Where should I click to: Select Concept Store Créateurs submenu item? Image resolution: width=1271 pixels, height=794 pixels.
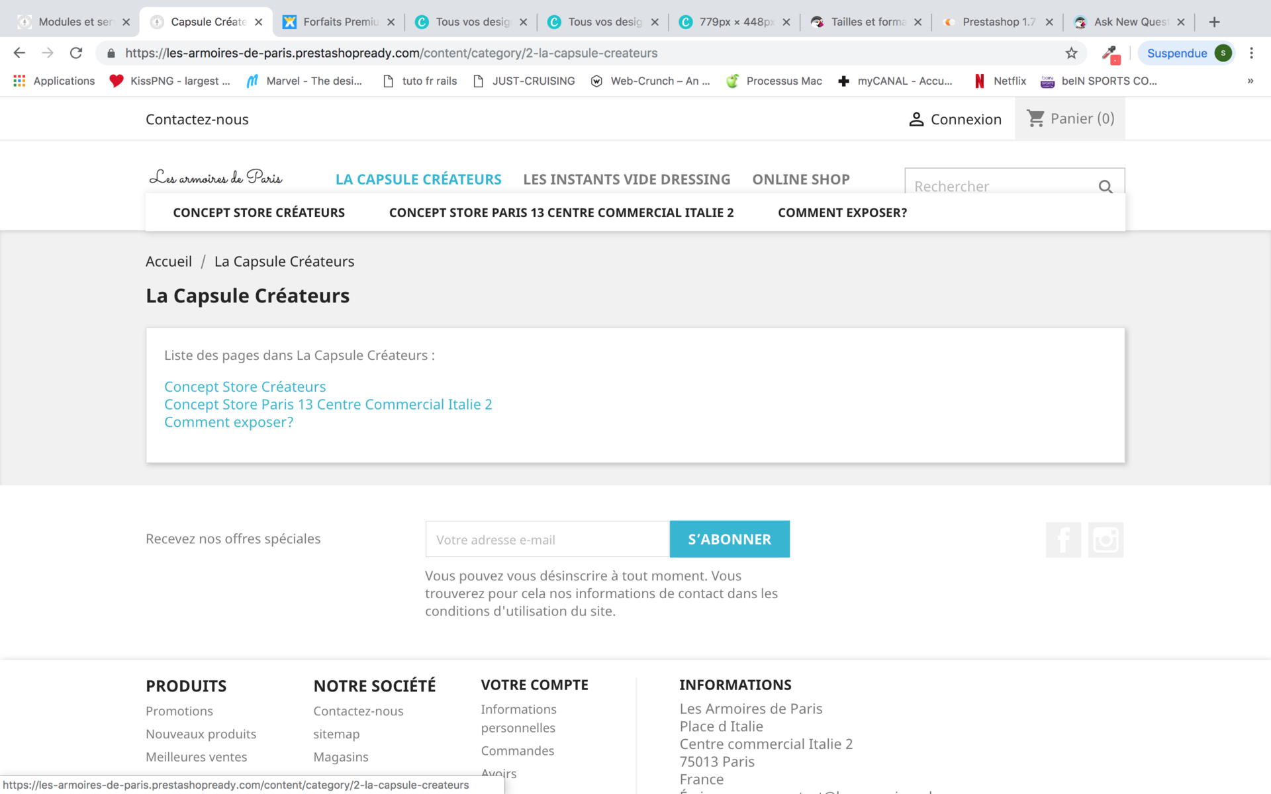point(259,212)
